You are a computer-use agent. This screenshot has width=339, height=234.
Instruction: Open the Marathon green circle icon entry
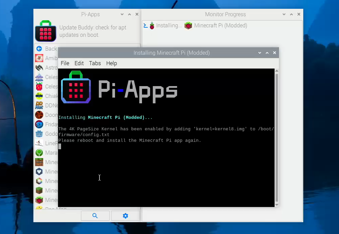coord(39,153)
